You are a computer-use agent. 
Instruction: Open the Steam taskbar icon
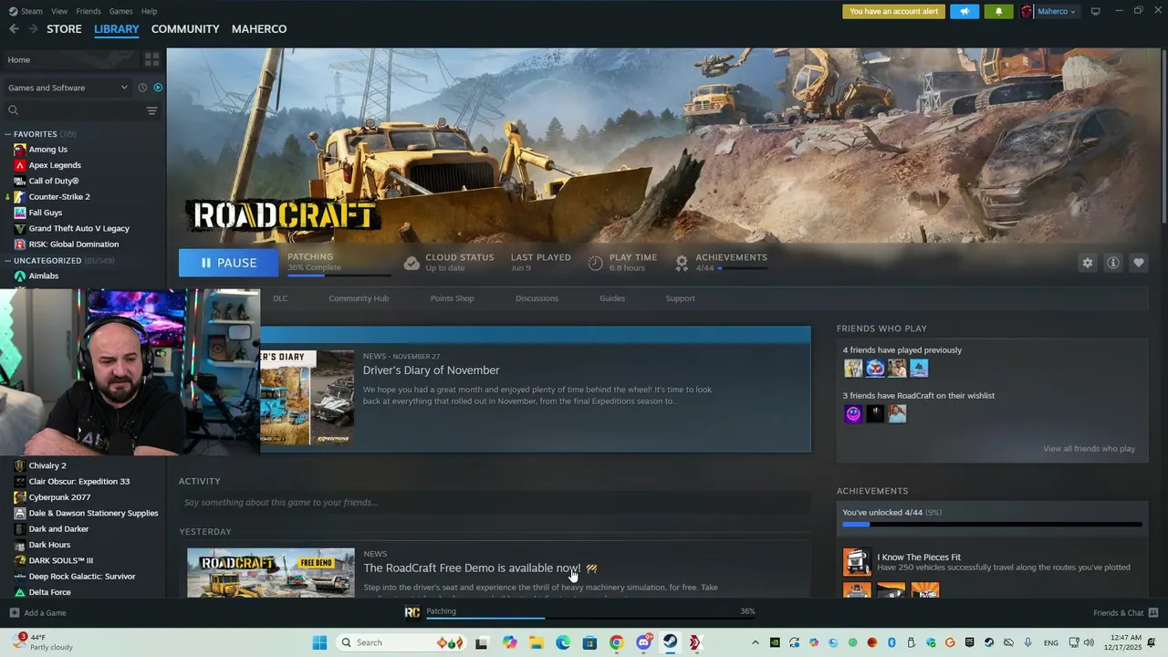670,642
